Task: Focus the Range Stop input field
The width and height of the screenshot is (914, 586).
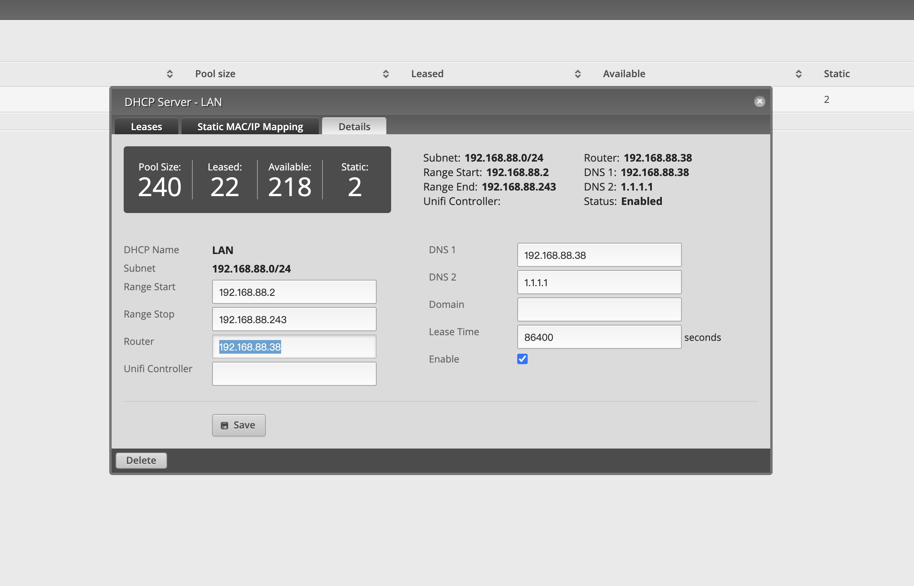Action: (x=294, y=319)
